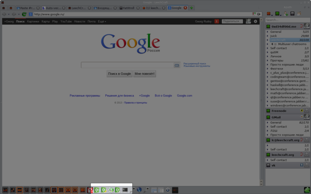Click the add contact icon in Azoth
This screenshot has height=194, width=311.
point(286,14)
